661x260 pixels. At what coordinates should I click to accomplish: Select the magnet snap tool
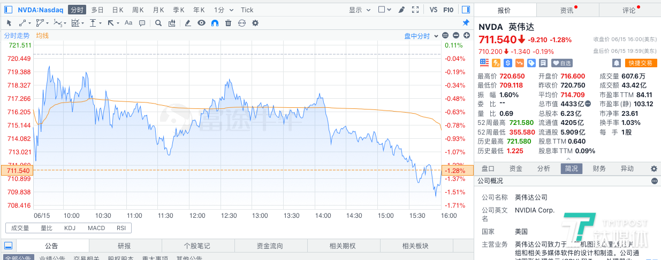[x=215, y=23]
